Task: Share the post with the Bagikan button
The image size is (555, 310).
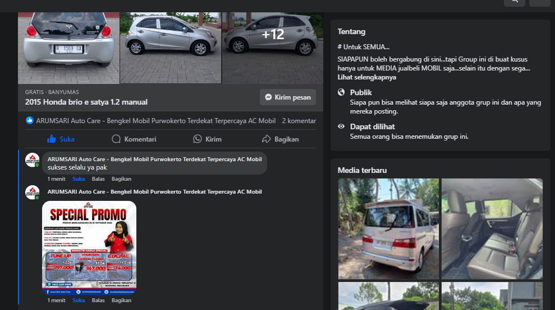Action: [280, 139]
